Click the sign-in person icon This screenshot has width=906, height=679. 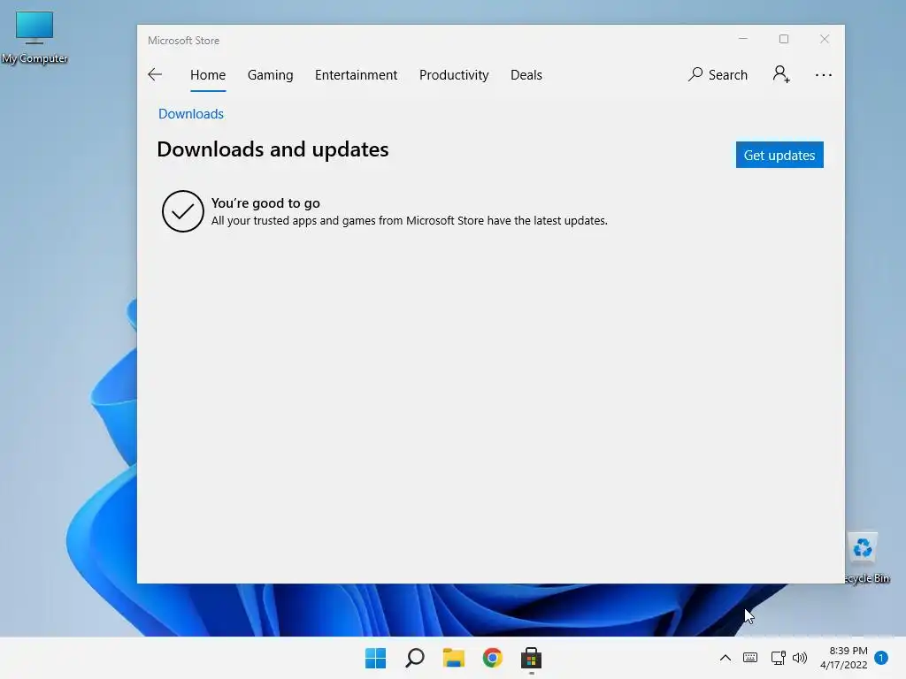pyautogui.click(x=781, y=74)
